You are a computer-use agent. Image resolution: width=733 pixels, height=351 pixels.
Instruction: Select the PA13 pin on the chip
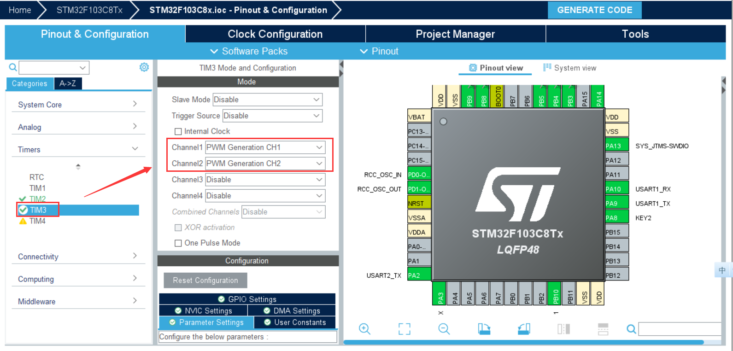(617, 146)
